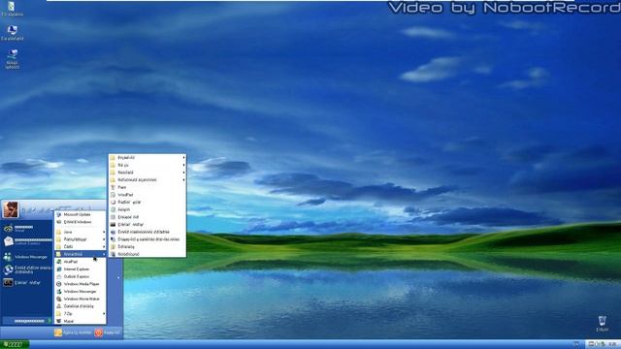Click the first system tray icon
The width and height of the screenshot is (621, 349).
(591, 345)
